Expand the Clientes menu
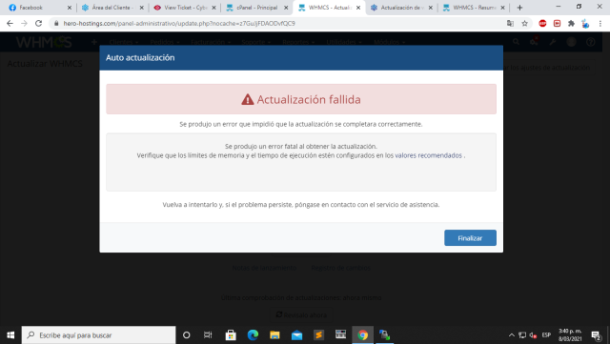The height and width of the screenshot is (344, 610). 124,42
